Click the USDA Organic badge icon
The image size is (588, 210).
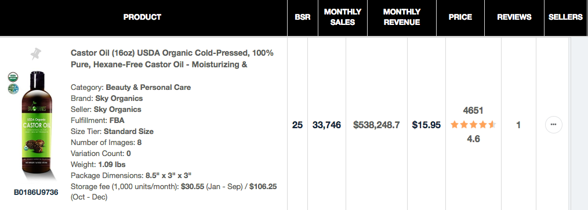(x=13, y=77)
